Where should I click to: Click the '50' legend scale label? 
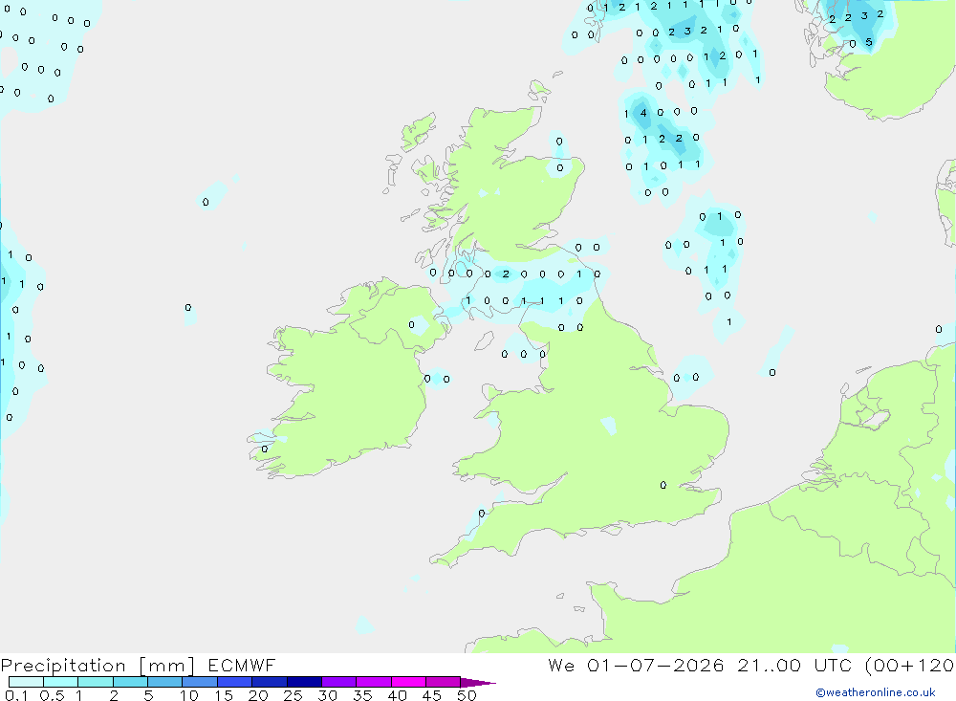click(x=467, y=695)
